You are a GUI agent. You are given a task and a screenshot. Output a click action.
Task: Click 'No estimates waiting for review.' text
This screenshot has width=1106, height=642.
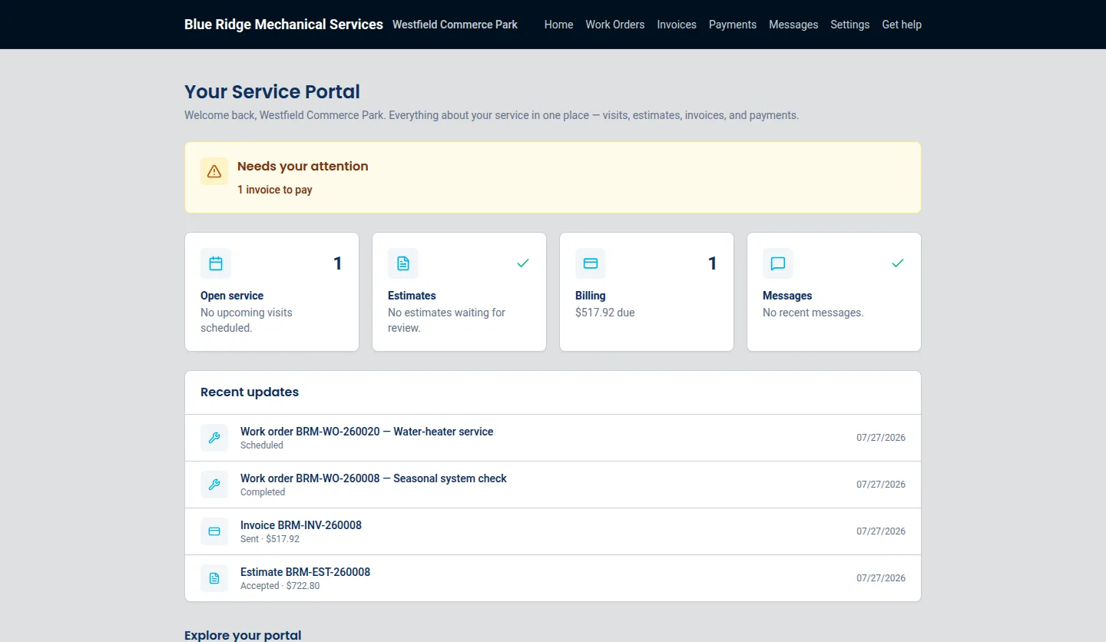tap(446, 320)
